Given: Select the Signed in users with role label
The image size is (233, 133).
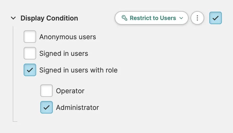Looking at the screenshot, I should point(78,70).
